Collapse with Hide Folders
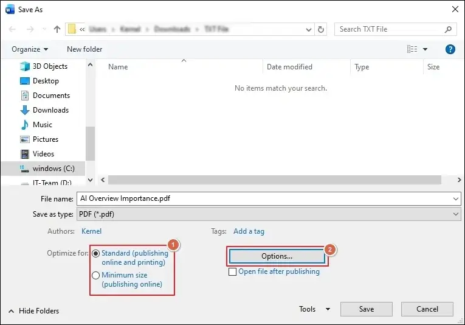 click(x=34, y=311)
